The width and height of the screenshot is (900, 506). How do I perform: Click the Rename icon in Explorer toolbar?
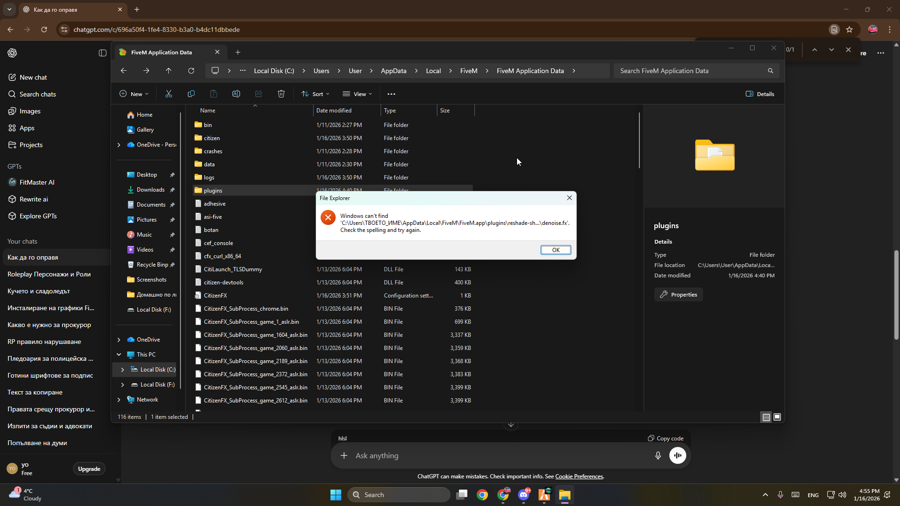tap(236, 94)
